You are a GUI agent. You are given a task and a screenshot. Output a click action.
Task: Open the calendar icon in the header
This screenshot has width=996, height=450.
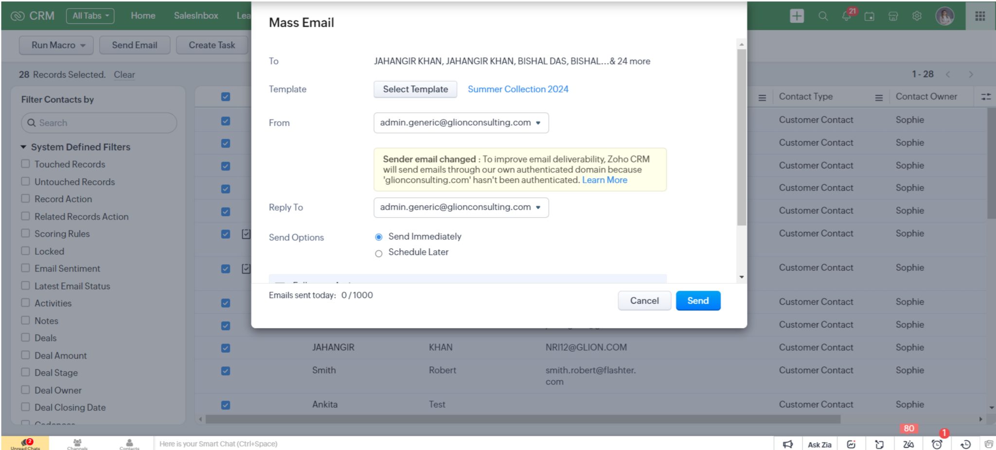click(870, 16)
